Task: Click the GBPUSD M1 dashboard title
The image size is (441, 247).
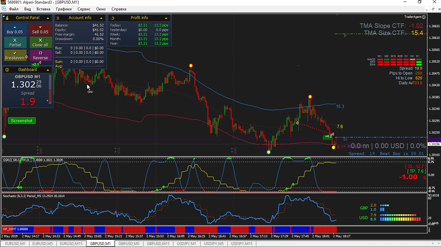Action: point(28,77)
